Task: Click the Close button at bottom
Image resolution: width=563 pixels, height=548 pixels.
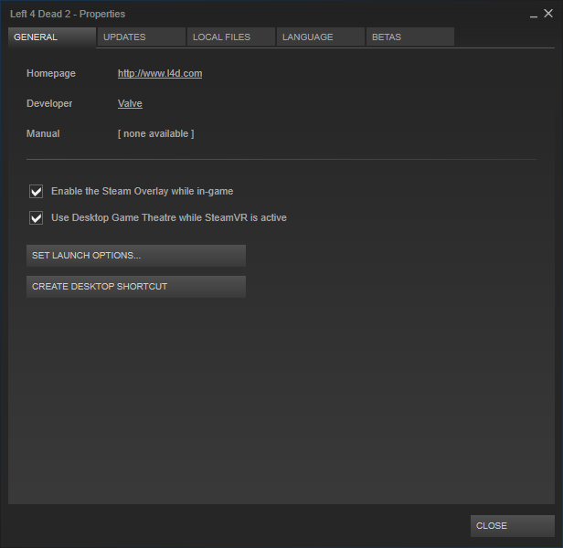Action: point(513,526)
